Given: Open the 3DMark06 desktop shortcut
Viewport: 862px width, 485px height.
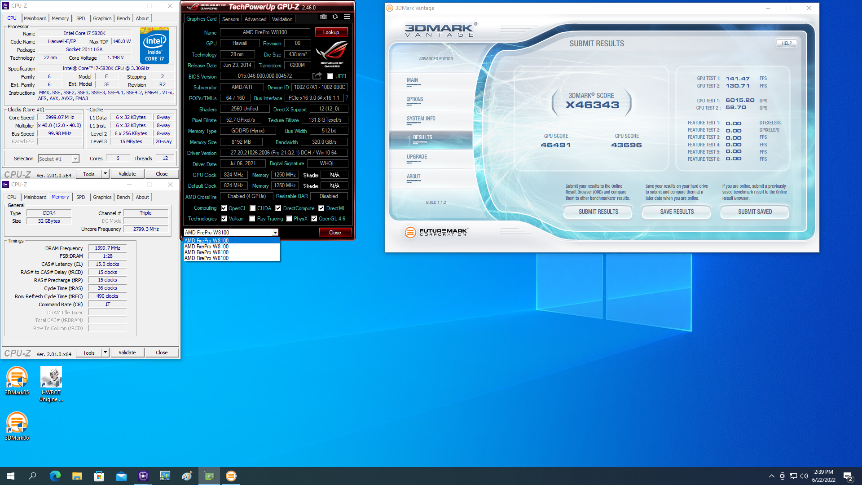Looking at the screenshot, I should pos(17,426).
